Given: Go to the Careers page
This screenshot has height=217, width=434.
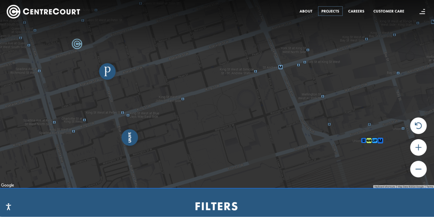Looking at the screenshot, I should 356,11.
